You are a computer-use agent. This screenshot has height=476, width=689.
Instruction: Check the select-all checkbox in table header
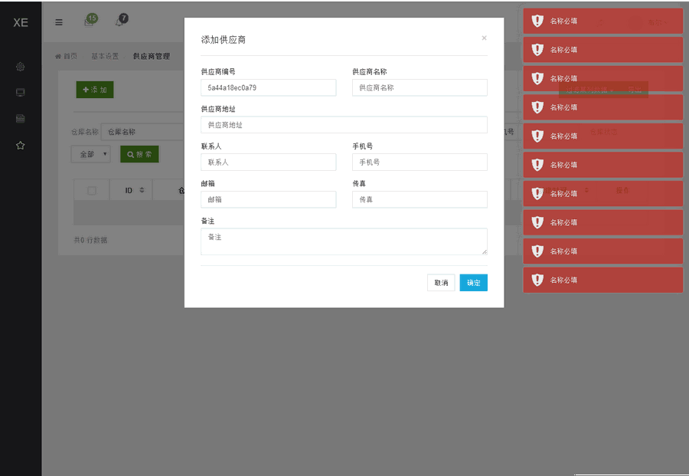coord(92,189)
